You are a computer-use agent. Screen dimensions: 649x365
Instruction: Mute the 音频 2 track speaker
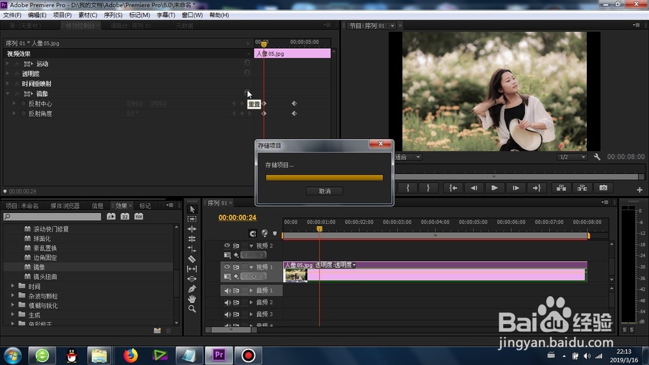pyautogui.click(x=227, y=303)
